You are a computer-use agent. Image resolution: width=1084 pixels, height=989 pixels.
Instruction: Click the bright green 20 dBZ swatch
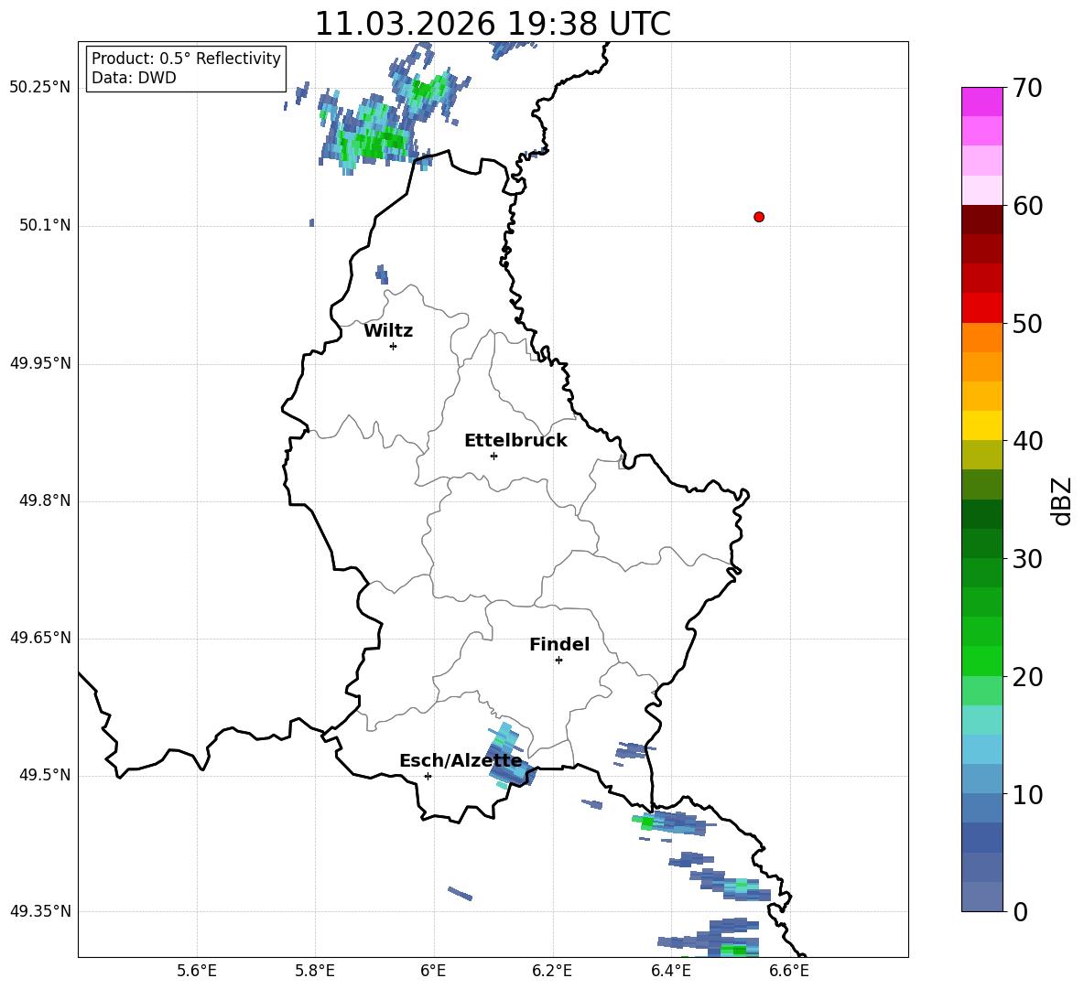click(x=981, y=661)
